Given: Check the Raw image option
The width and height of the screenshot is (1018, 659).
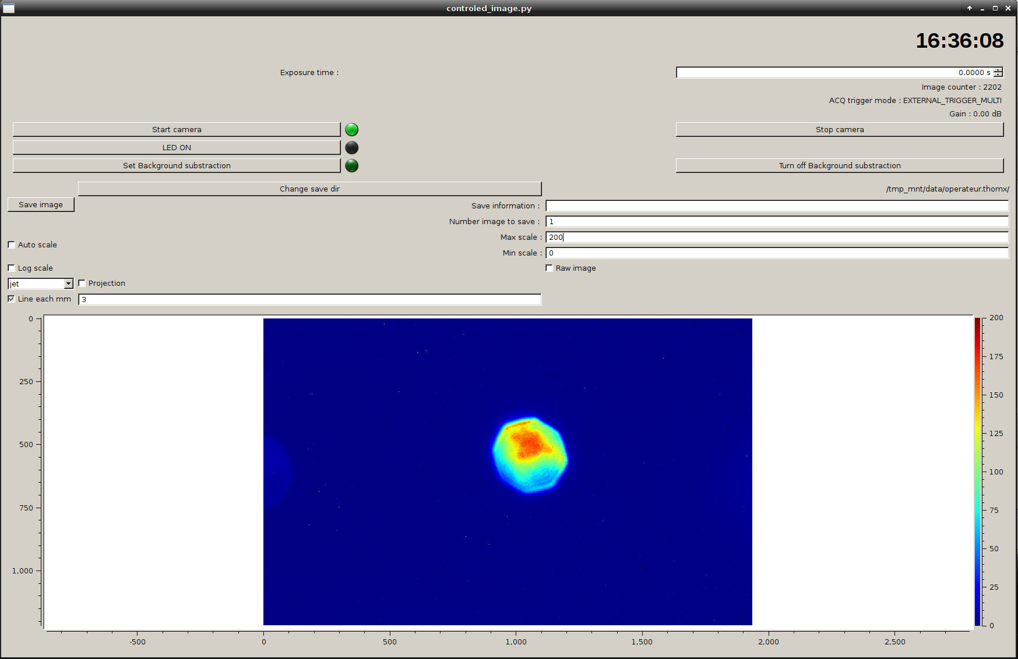Looking at the screenshot, I should (x=549, y=268).
